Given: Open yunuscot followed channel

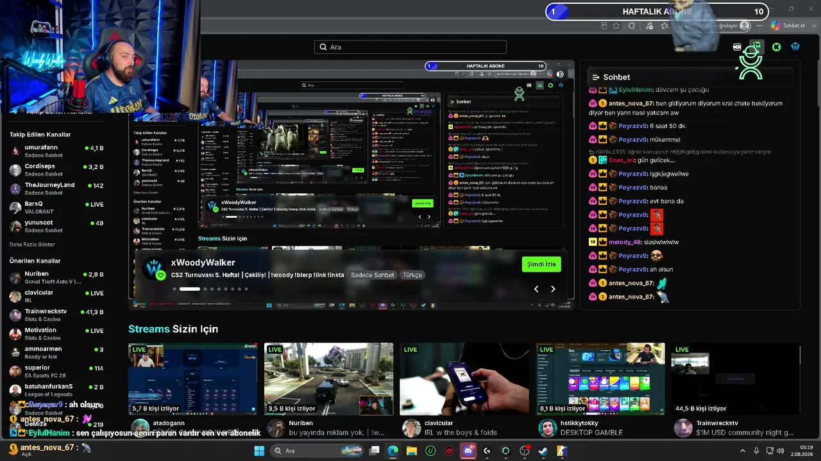Looking at the screenshot, I should pyautogui.click(x=56, y=226).
